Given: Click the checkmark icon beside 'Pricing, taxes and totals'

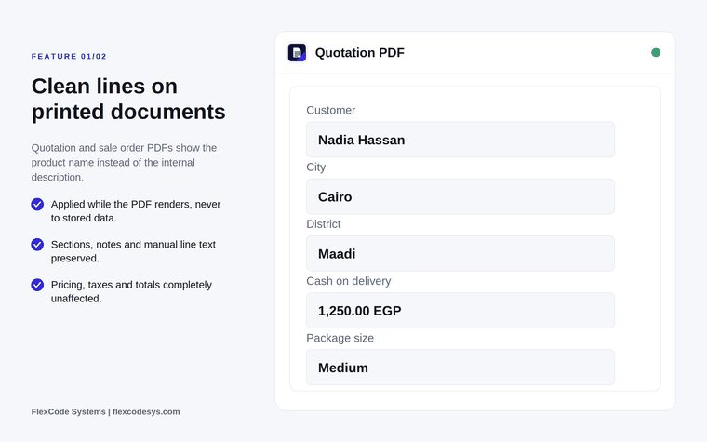Looking at the screenshot, I should pos(37,285).
